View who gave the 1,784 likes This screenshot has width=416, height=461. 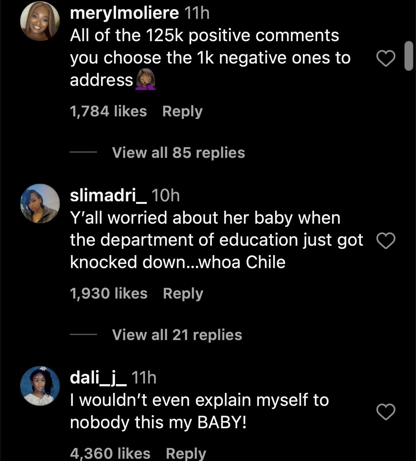click(108, 111)
